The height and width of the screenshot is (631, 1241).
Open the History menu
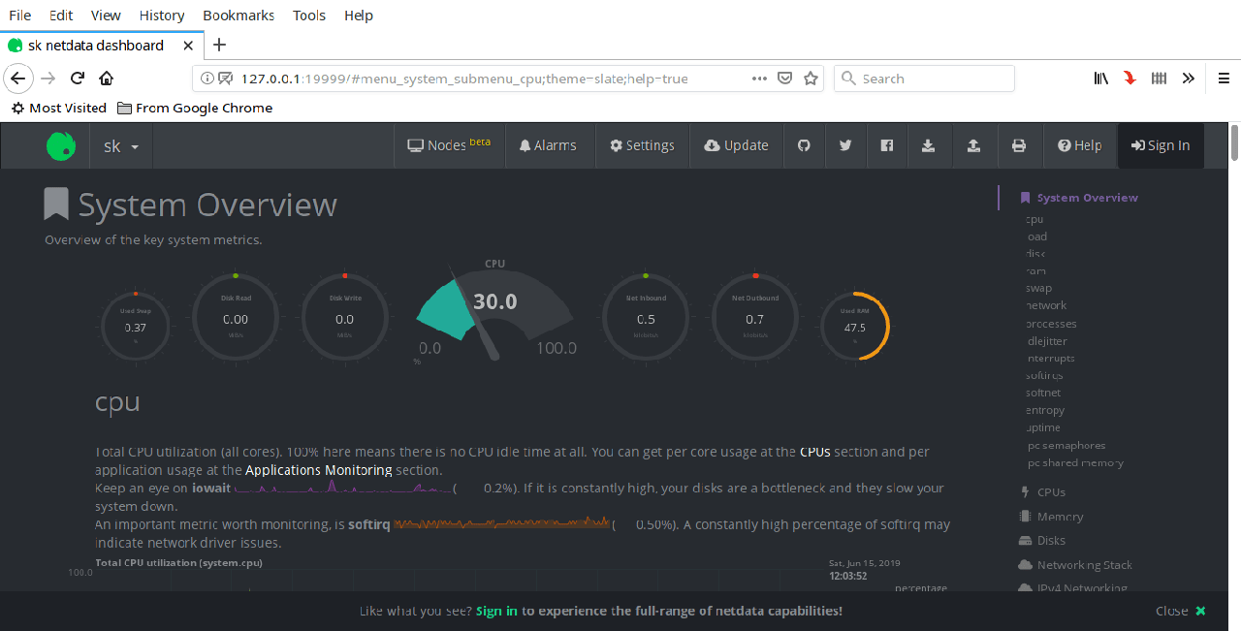(162, 16)
